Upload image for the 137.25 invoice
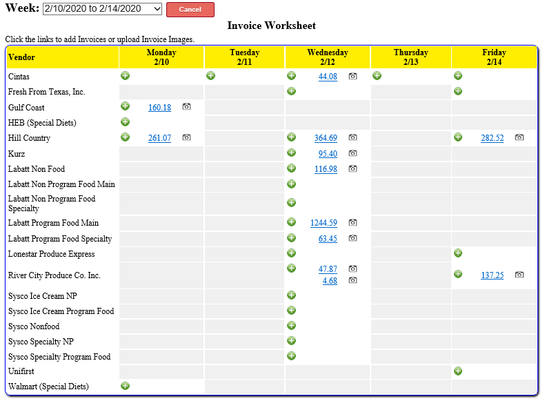This screenshot has width=545, height=401. (x=519, y=275)
